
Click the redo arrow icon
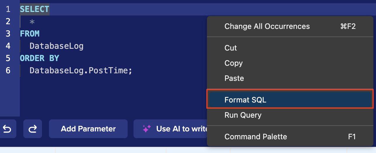(33, 129)
